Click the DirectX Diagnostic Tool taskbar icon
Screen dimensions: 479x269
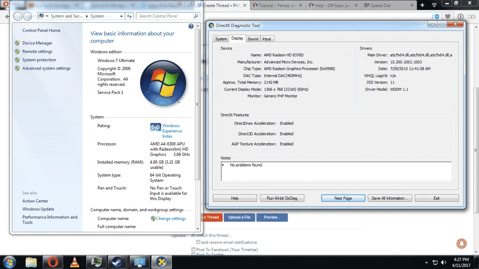click(161, 262)
